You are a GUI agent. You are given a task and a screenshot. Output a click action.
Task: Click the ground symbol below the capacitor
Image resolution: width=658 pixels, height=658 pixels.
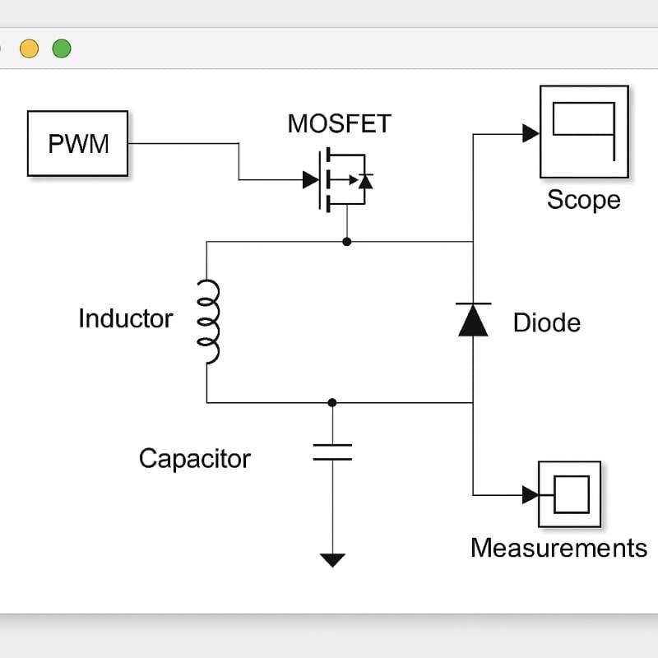[x=332, y=560]
